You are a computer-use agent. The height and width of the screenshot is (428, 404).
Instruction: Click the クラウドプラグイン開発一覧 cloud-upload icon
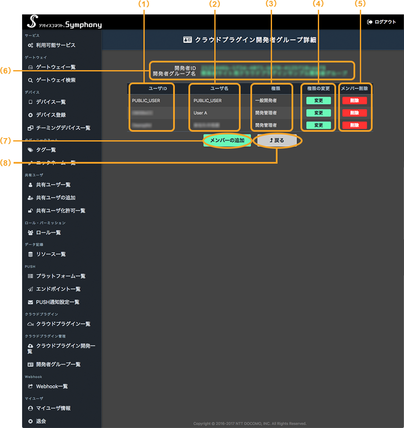coord(31,346)
